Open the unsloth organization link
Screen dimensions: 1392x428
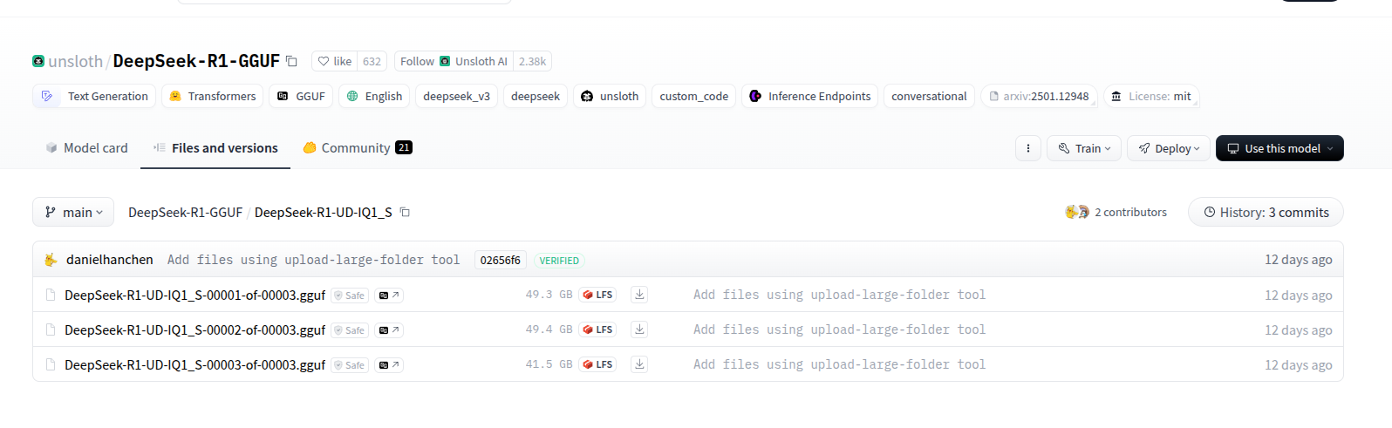[x=75, y=61]
